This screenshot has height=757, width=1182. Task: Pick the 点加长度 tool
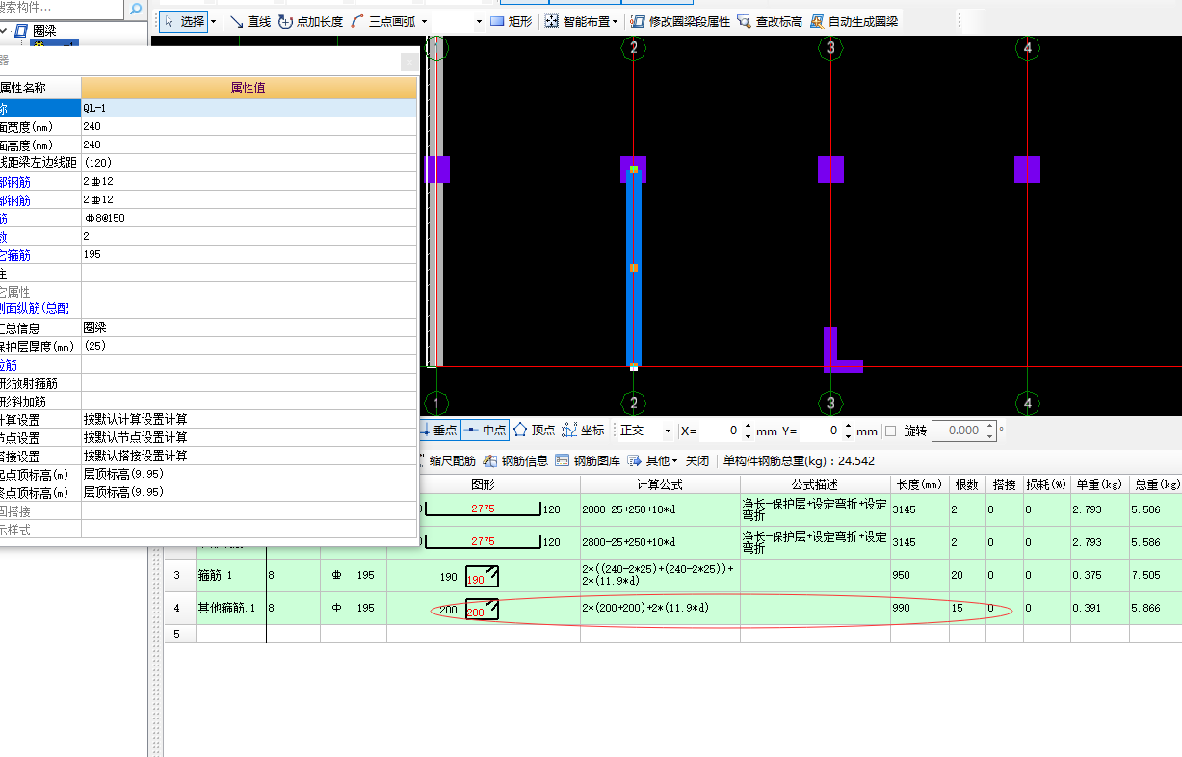point(311,21)
